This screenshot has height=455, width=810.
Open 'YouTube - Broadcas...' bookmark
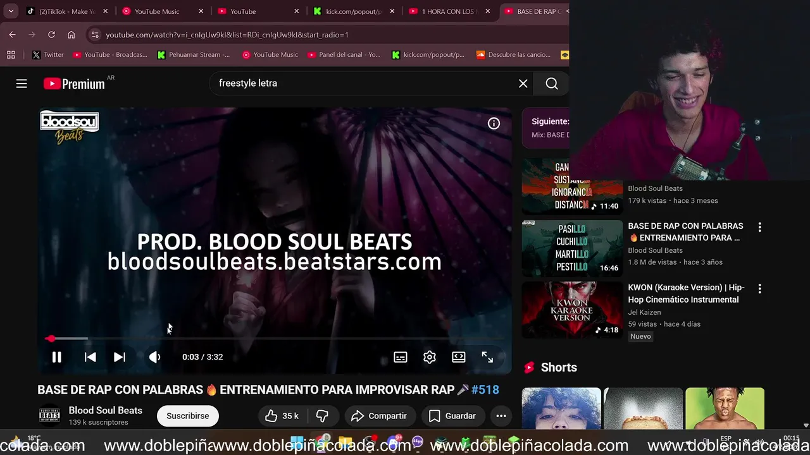109,55
